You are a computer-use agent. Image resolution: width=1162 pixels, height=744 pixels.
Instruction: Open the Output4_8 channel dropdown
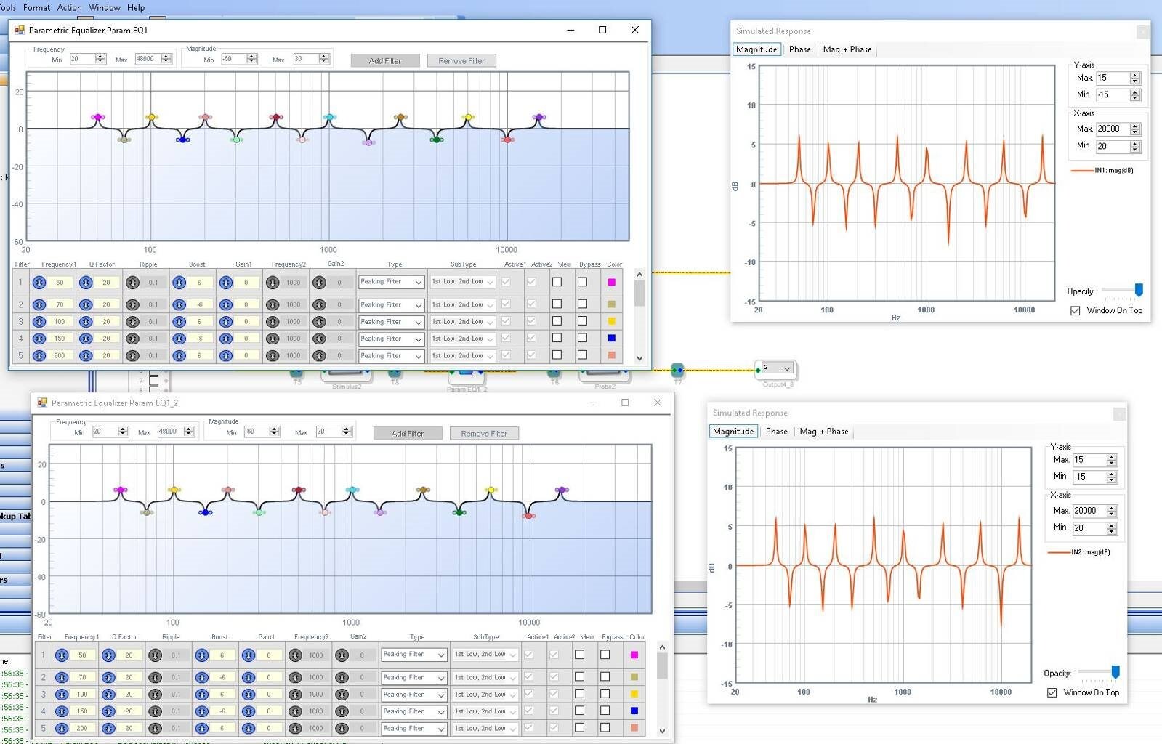pos(777,368)
